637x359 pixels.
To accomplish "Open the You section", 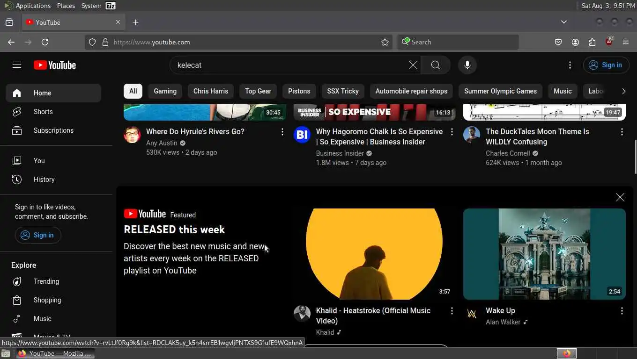I will 53,161.
